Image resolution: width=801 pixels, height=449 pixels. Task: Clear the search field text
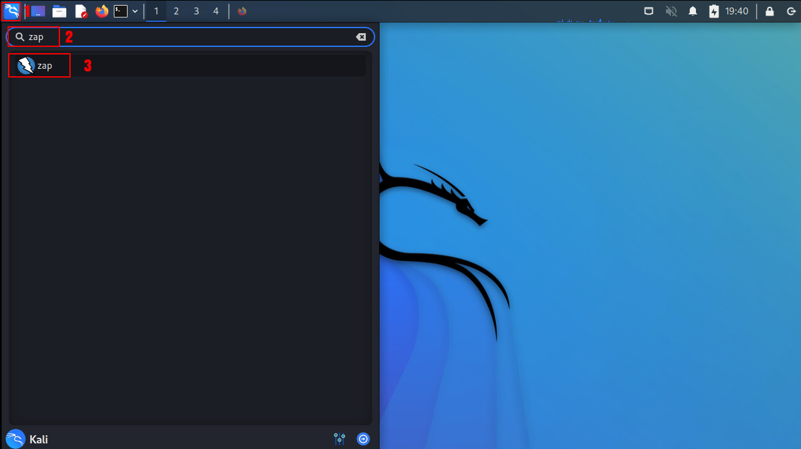[x=361, y=37]
